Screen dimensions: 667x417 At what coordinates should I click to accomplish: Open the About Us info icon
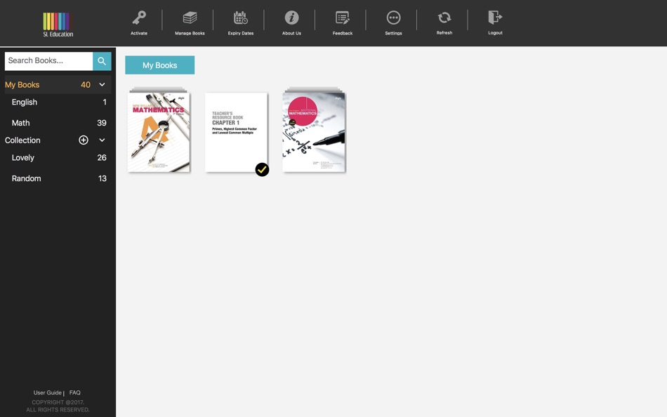[292, 18]
